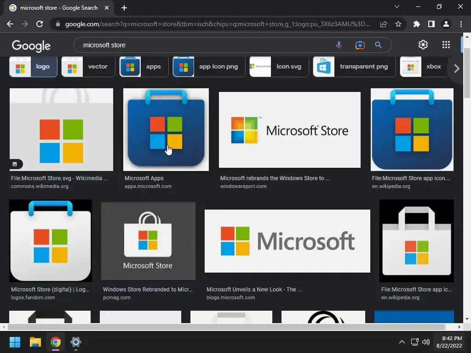Open the Windows Start menu
This screenshot has width=471, height=353.
(15, 342)
